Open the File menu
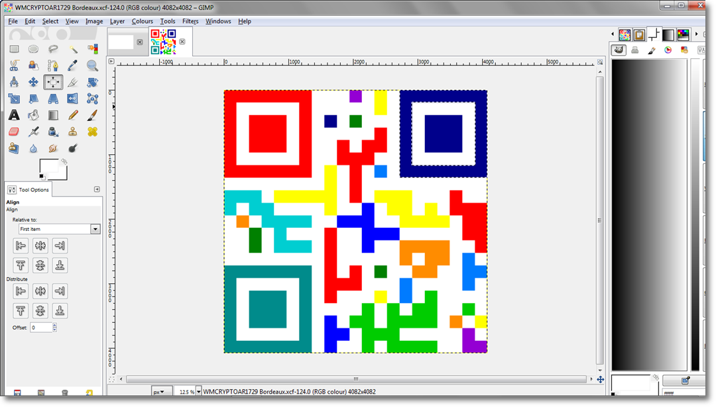The height and width of the screenshot is (407, 716). pyautogui.click(x=13, y=21)
